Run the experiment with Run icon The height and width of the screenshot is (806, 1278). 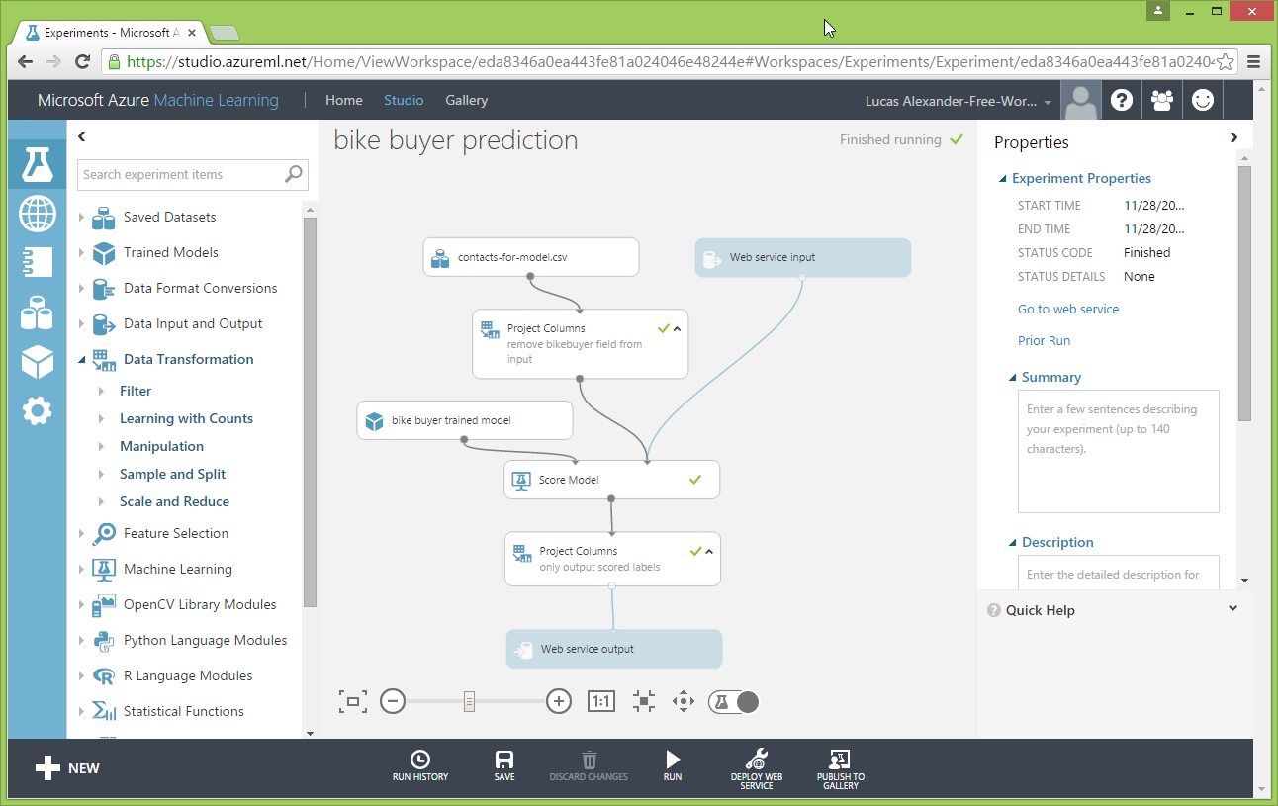point(673,765)
